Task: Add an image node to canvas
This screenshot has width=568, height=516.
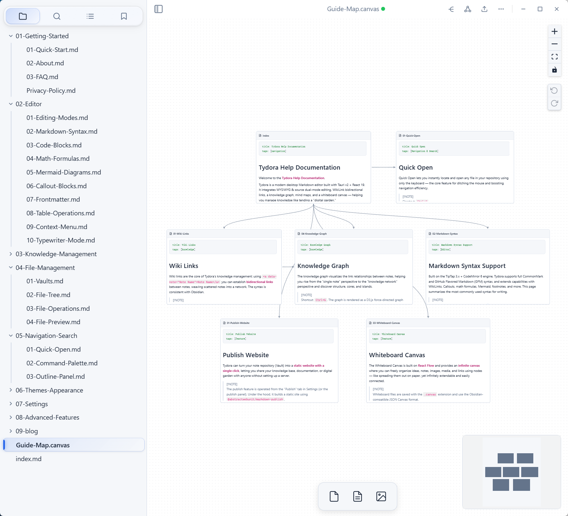Action: [x=381, y=496]
